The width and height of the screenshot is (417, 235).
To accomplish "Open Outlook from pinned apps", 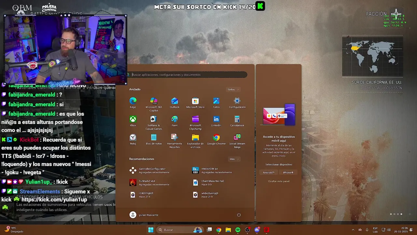I will tap(175, 103).
